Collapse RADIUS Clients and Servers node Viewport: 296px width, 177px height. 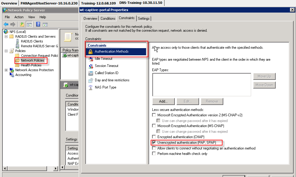coord(6,36)
